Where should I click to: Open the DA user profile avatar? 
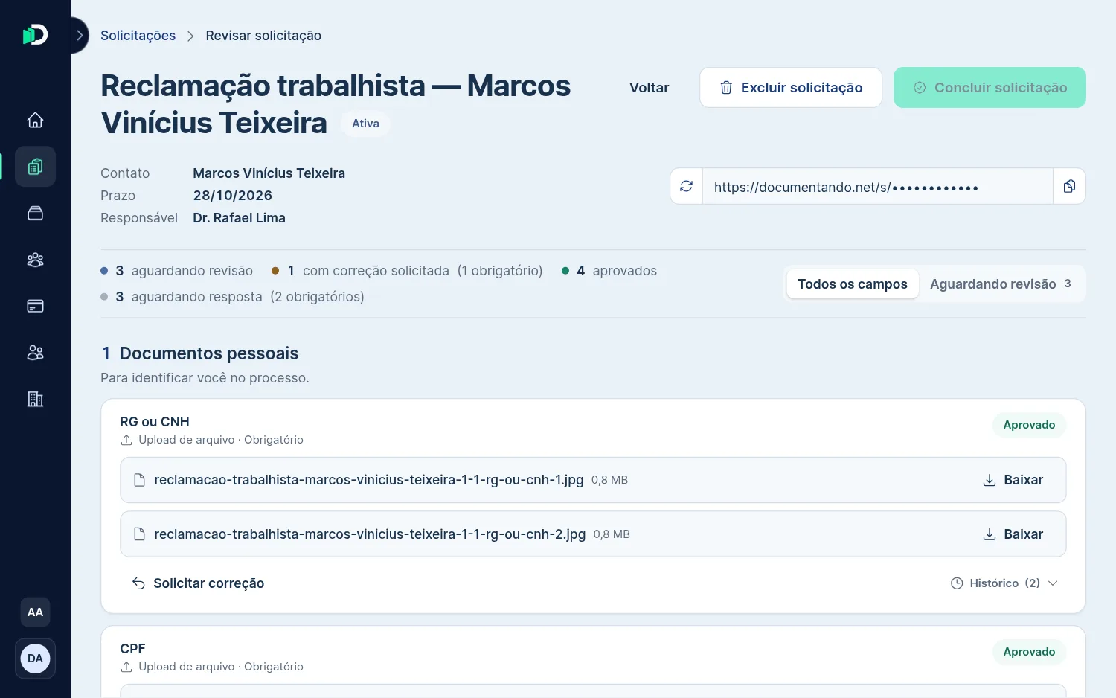pyautogui.click(x=35, y=659)
